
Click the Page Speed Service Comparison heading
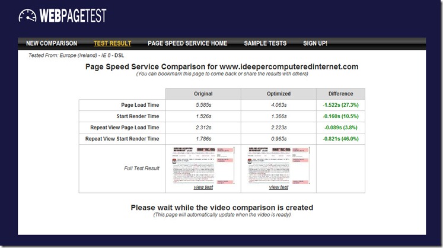[222, 66]
